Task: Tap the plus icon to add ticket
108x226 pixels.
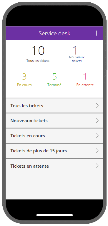Action: coord(96,33)
